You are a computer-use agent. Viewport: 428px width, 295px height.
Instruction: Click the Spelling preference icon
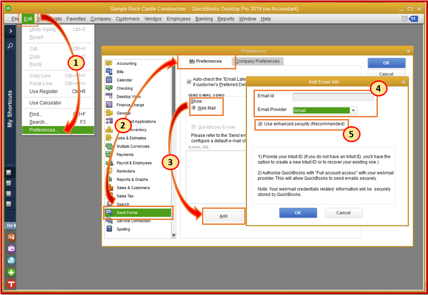pos(109,229)
